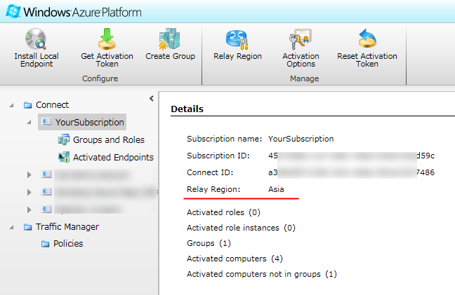Click the Activation Options label
The image size is (455, 295).
point(301,60)
